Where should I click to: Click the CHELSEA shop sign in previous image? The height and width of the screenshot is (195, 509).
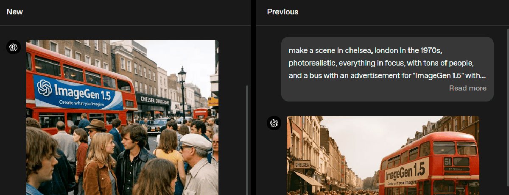[x=302, y=164]
